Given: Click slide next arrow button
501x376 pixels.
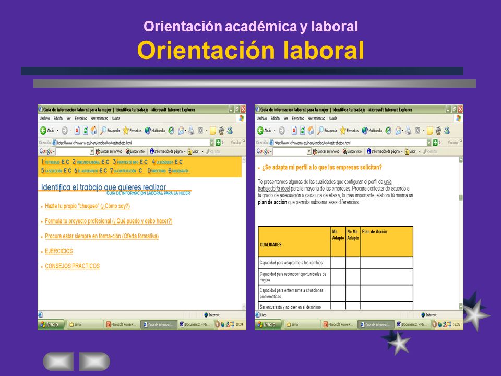Looking at the screenshot, I should pyautogui.click(x=94, y=361).
